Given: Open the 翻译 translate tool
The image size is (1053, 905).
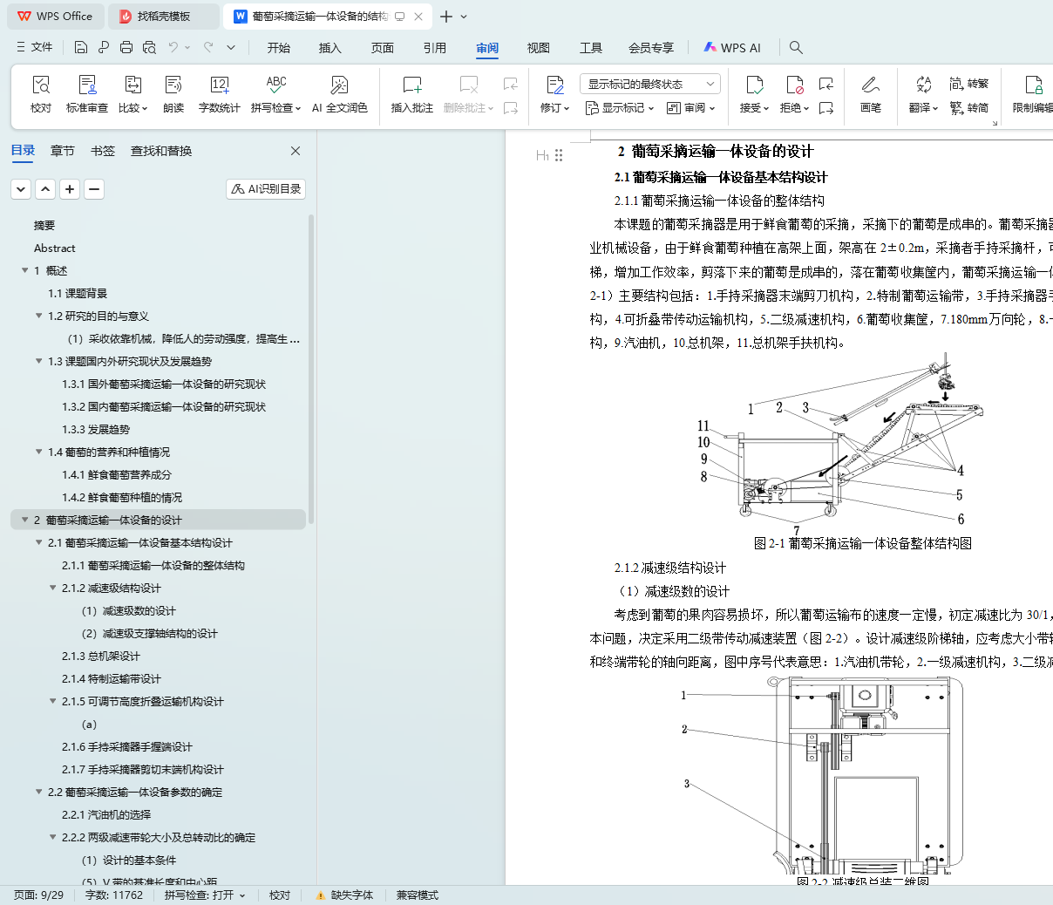Looking at the screenshot, I should pyautogui.click(x=923, y=94).
